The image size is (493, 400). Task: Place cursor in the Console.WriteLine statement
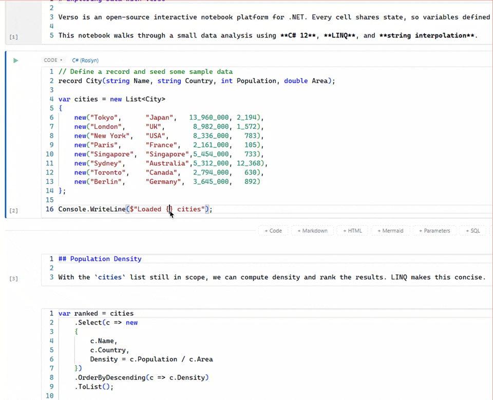coord(134,209)
